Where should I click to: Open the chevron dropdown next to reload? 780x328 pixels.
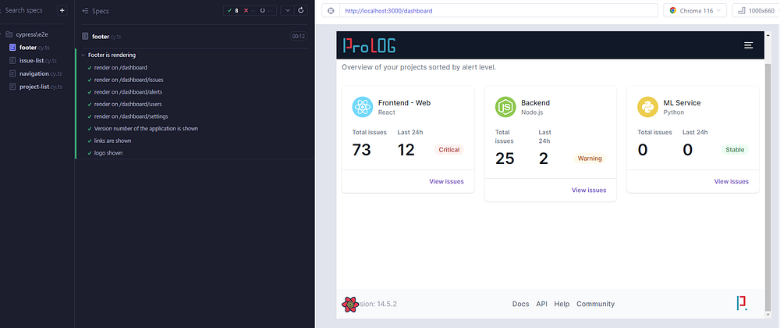pyautogui.click(x=288, y=10)
